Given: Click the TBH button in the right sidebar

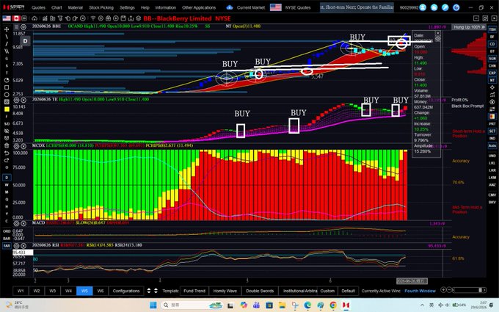Looking at the screenshot, I should (x=492, y=29).
